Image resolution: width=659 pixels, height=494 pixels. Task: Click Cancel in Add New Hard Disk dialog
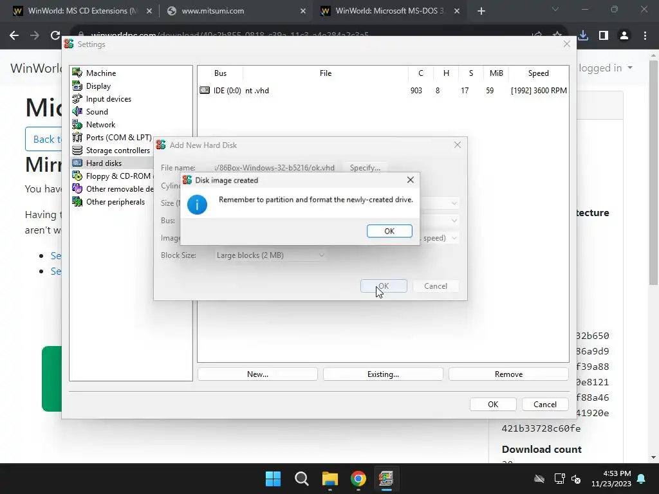pyautogui.click(x=436, y=286)
